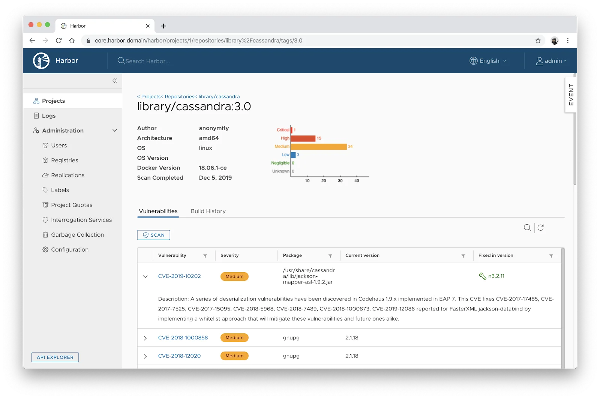Switch to the Build History tab

pos(208,211)
